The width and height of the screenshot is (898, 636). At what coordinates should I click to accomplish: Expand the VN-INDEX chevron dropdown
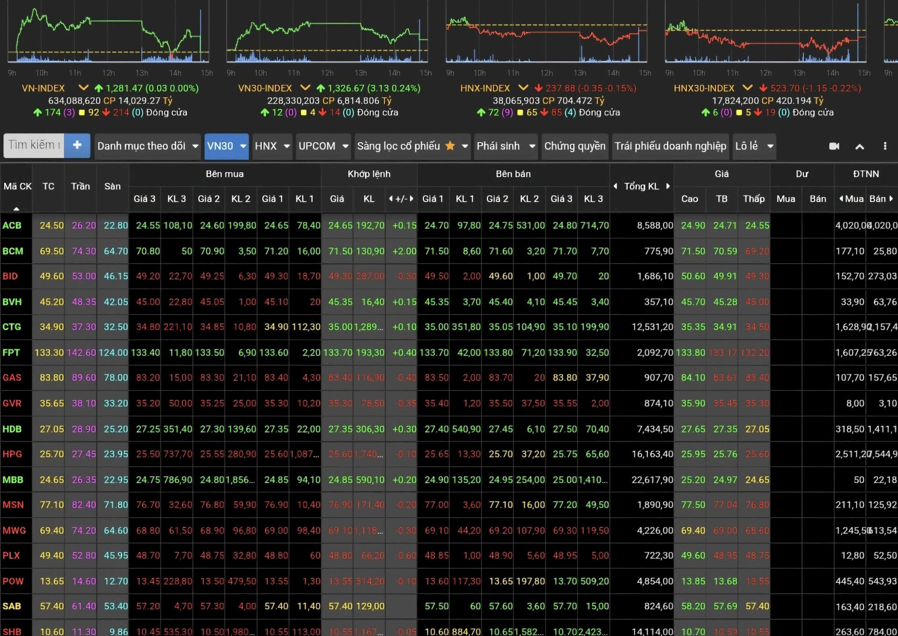83,88
